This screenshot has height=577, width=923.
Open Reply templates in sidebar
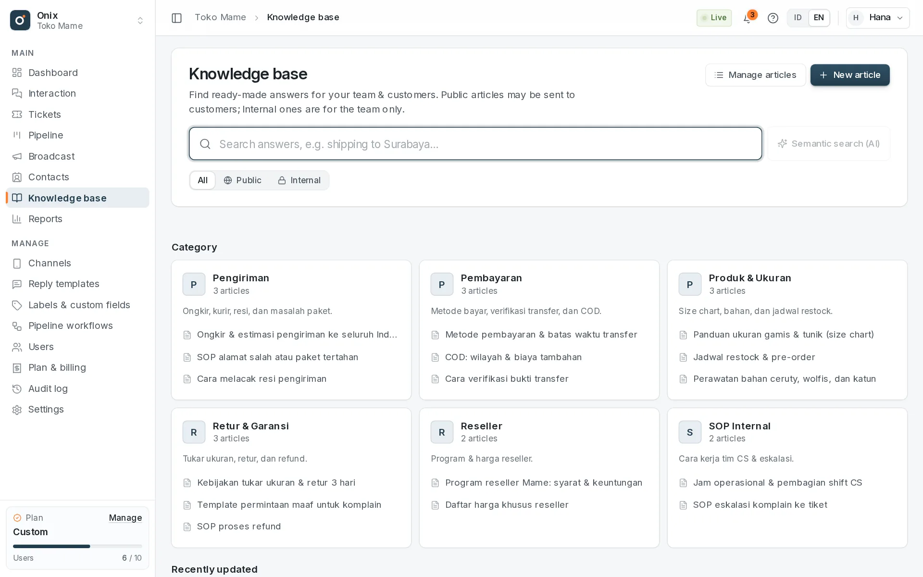(77, 284)
